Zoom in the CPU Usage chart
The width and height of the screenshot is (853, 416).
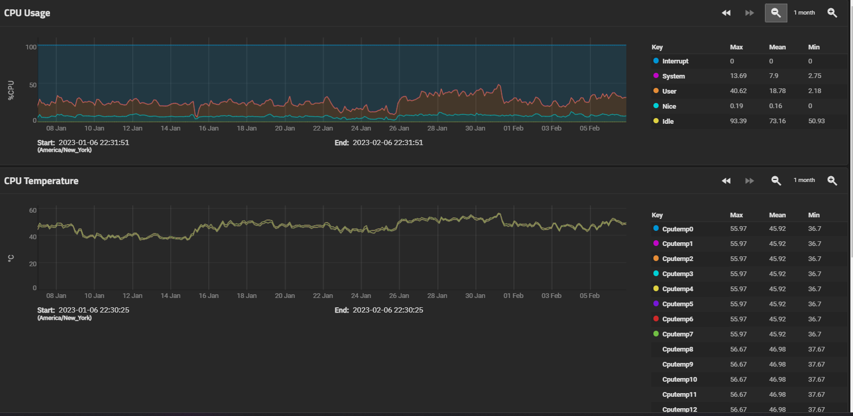pos(832,13)
